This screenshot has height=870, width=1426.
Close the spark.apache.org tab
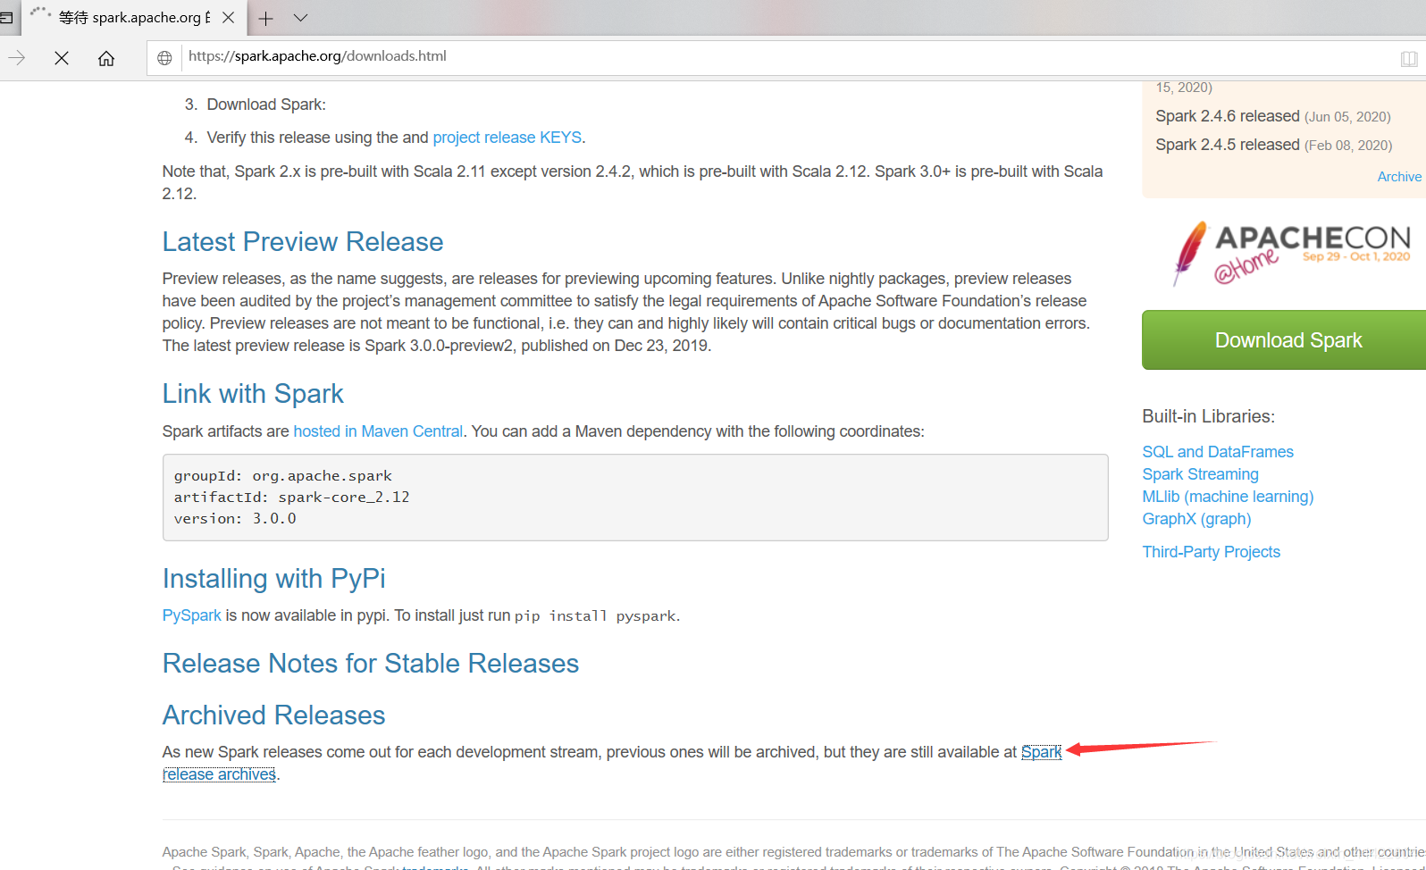(x=229, y=18)
